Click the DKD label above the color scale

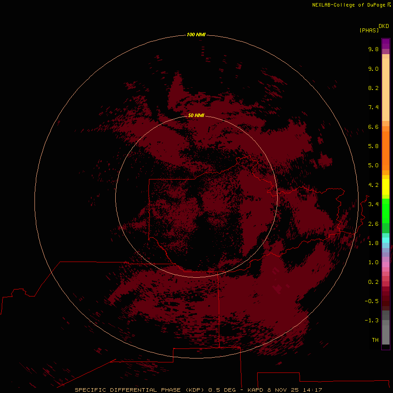(384, 26)
